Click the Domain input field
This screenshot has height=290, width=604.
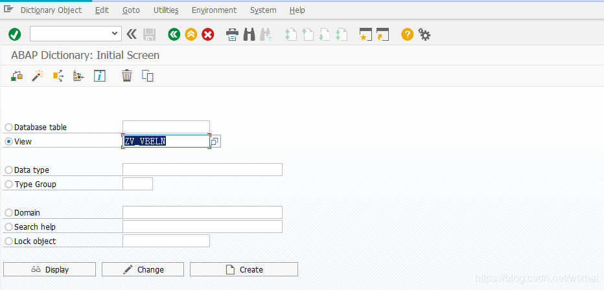202,212
